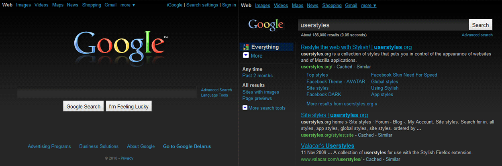
Task: Open Cached link of userstyles.org/styles;site result
Action: point(366,135)
